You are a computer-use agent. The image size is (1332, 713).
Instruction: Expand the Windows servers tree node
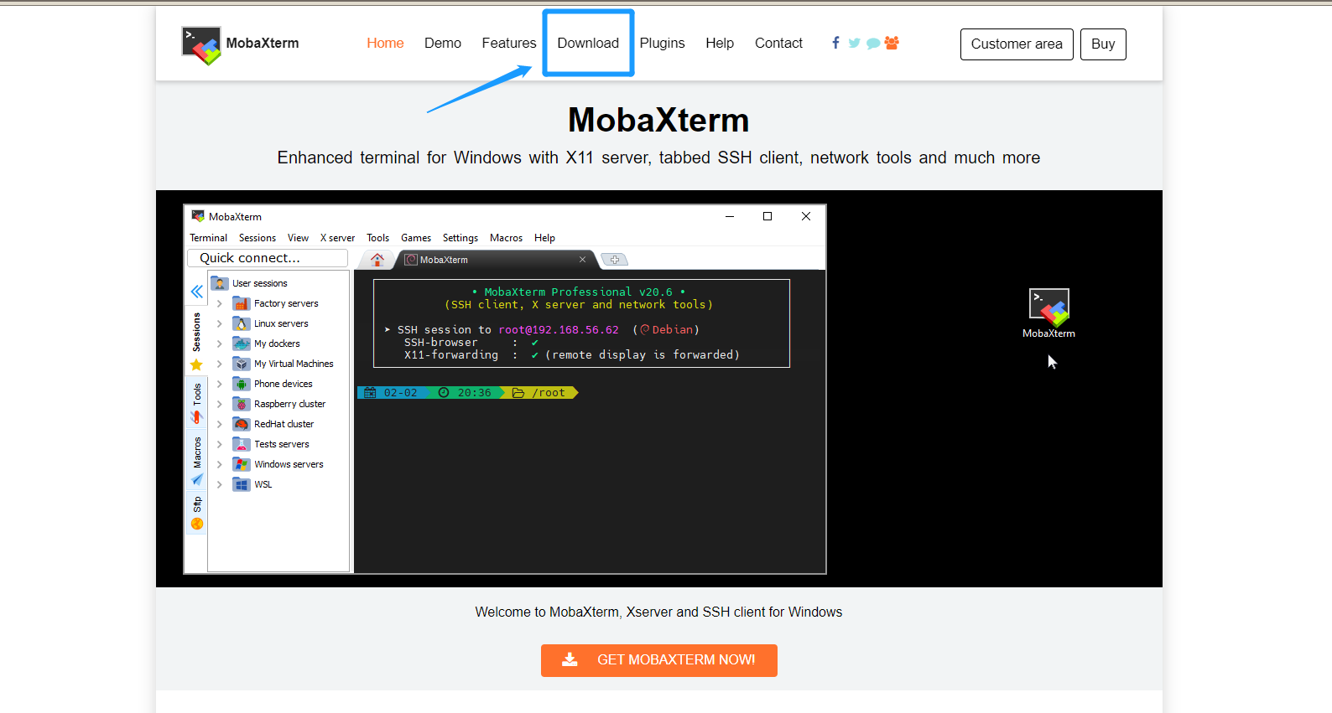(x=219, y=464)
